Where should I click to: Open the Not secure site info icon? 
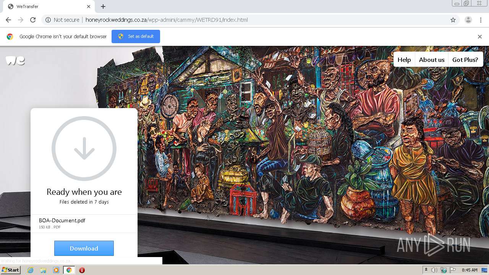[48, 20]
